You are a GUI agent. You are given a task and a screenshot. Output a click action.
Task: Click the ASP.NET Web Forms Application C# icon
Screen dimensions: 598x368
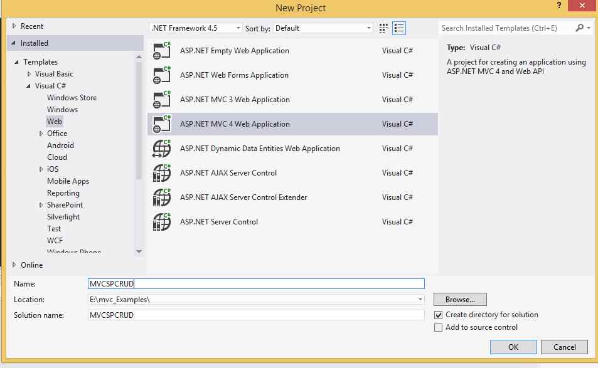pyautogui.click(x=162, y=75)
